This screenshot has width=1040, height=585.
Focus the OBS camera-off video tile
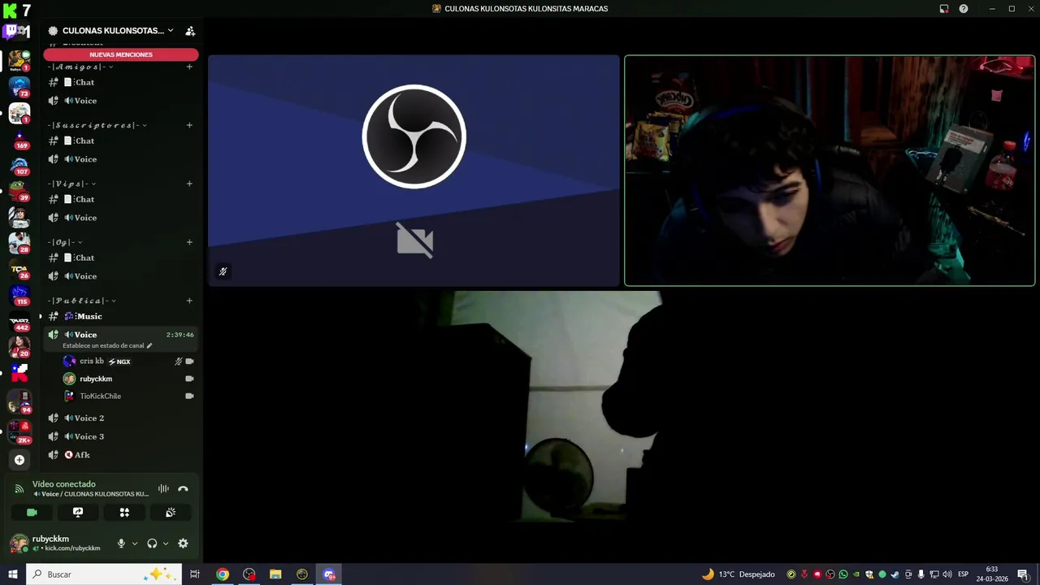pos(414,171)
